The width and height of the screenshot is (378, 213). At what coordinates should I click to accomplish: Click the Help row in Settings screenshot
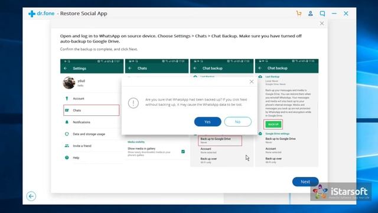(92, 158)
